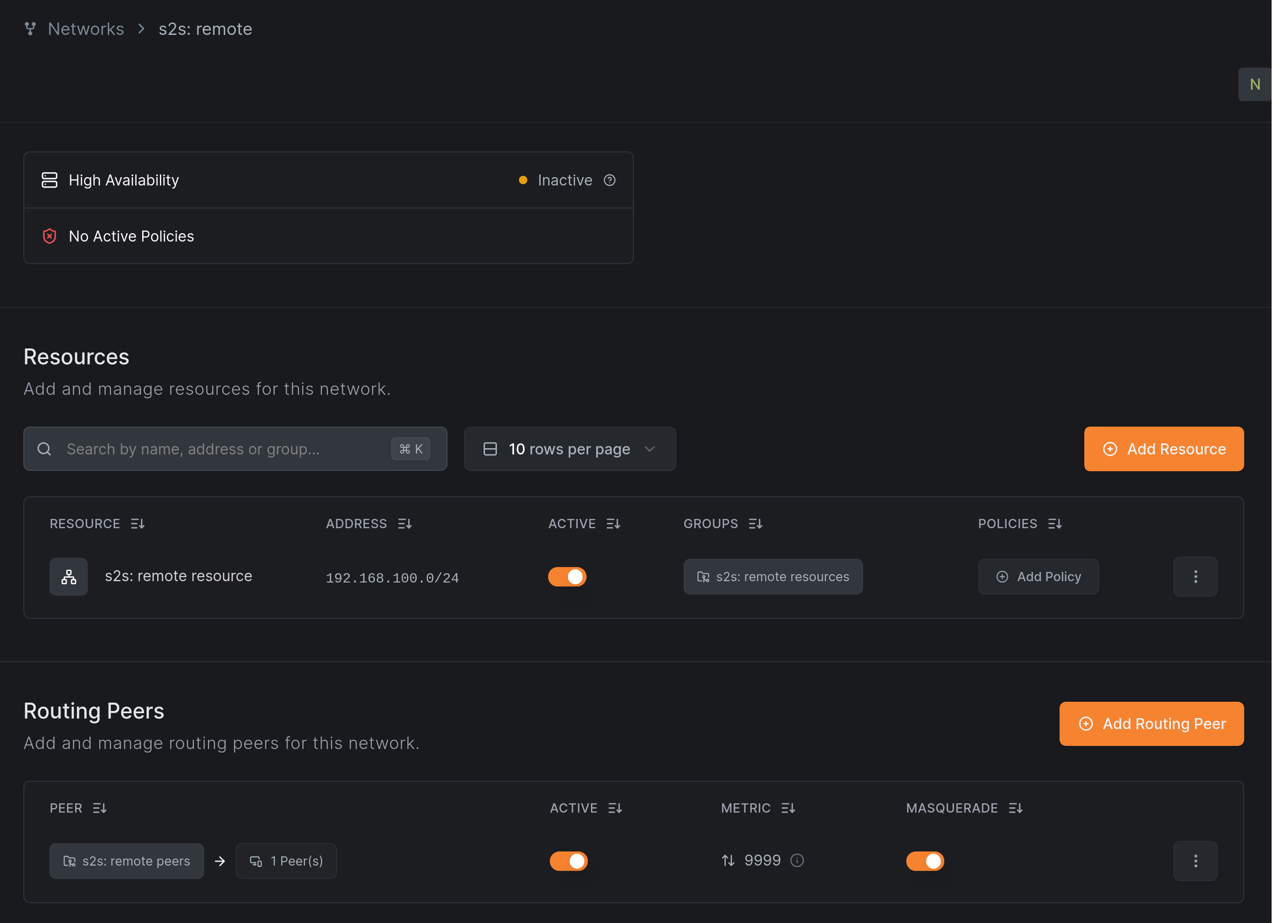
Task: Toggle routing peer Active switch off
Action: pos(569,861)
